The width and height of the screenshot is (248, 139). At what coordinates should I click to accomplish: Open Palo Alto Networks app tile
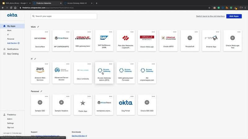125,40
